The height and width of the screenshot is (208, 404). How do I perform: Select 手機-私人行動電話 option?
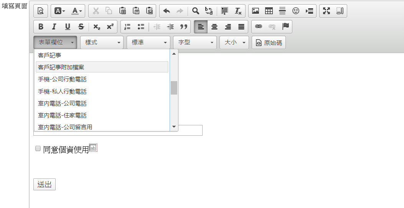click(102, 92)
